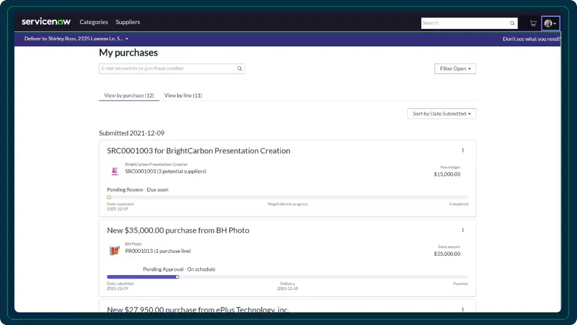The image size is (577, 325).
Task: Open the user avatar menu
Action: coord(550,23)
